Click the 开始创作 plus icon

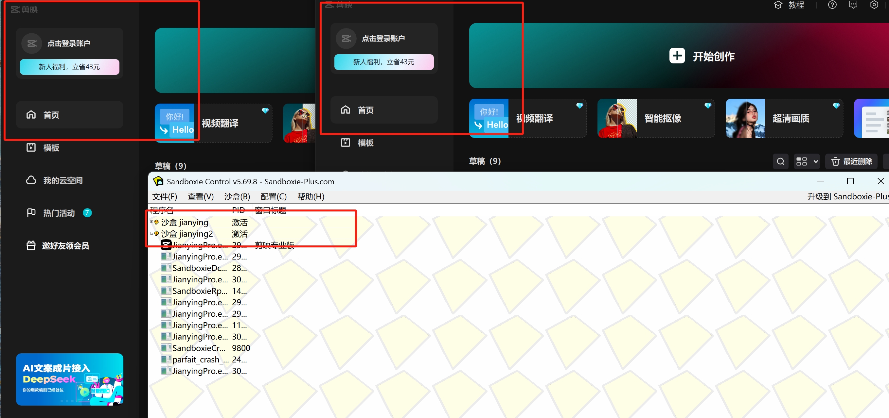(x=677, y=56)
